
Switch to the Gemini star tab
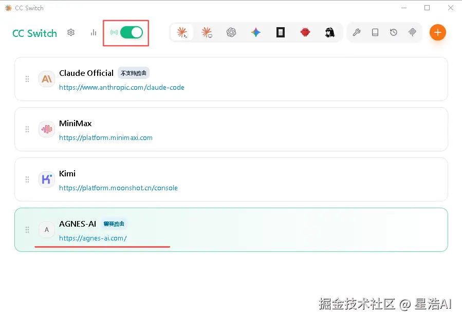256,32
